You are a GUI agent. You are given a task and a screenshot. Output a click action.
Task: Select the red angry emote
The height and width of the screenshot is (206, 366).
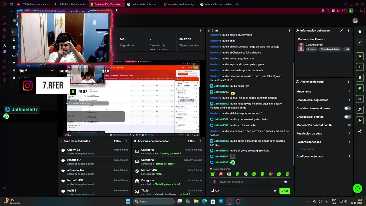221,174
